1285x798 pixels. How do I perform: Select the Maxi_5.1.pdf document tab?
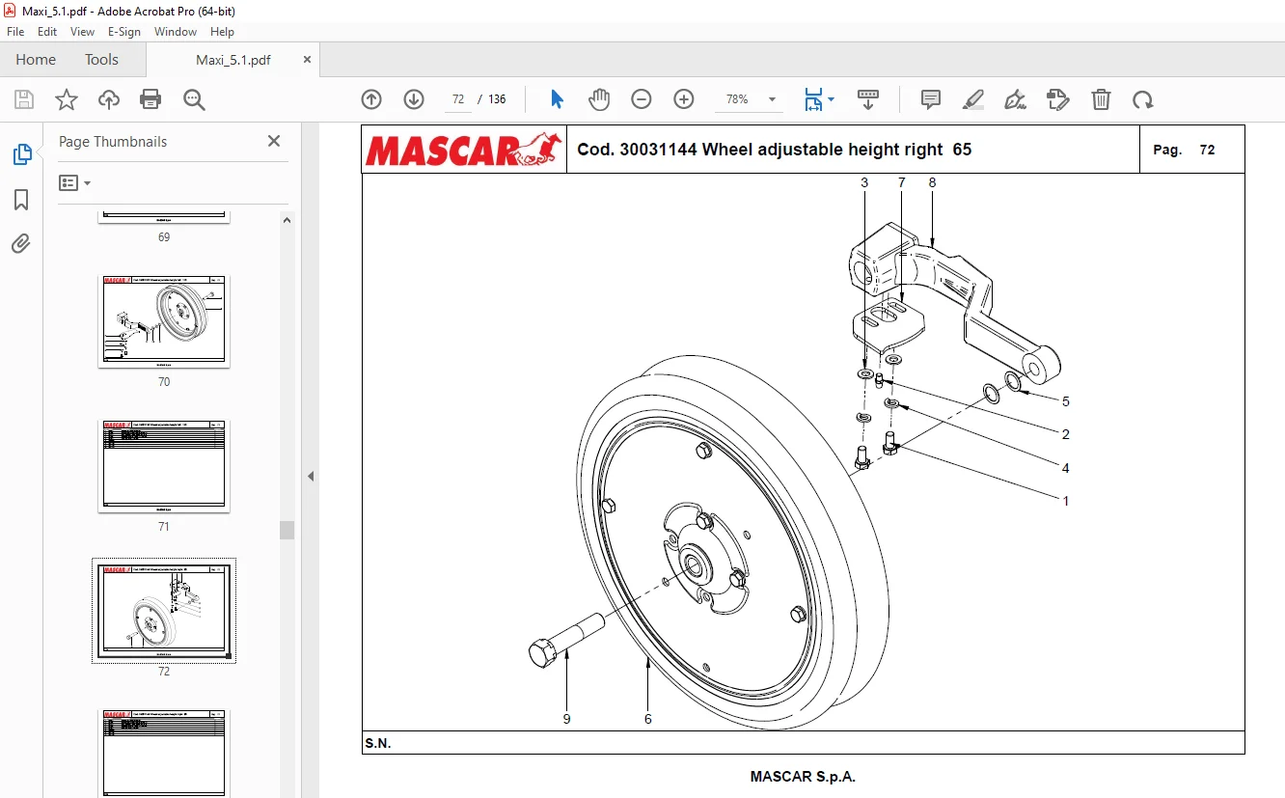tap(233, 60)
